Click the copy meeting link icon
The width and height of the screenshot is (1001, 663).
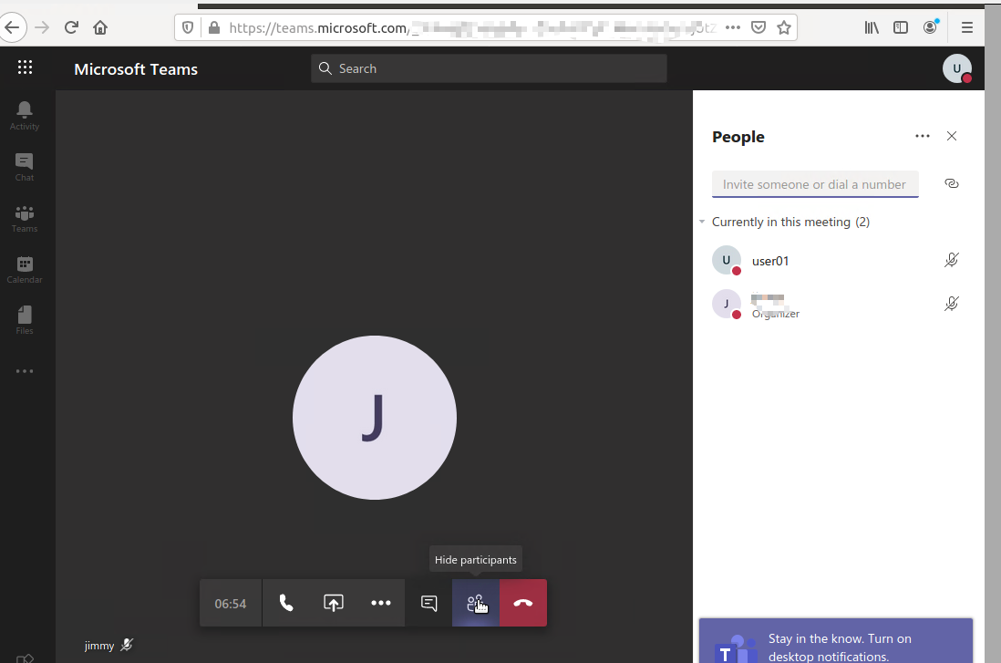(x=951, y=183)
